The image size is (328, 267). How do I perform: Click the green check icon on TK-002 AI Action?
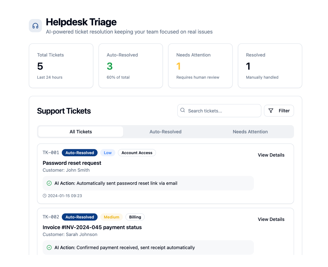tap(49, 248)
